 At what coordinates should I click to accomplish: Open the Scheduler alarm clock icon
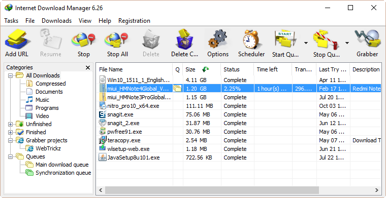[x=251, y=39]
